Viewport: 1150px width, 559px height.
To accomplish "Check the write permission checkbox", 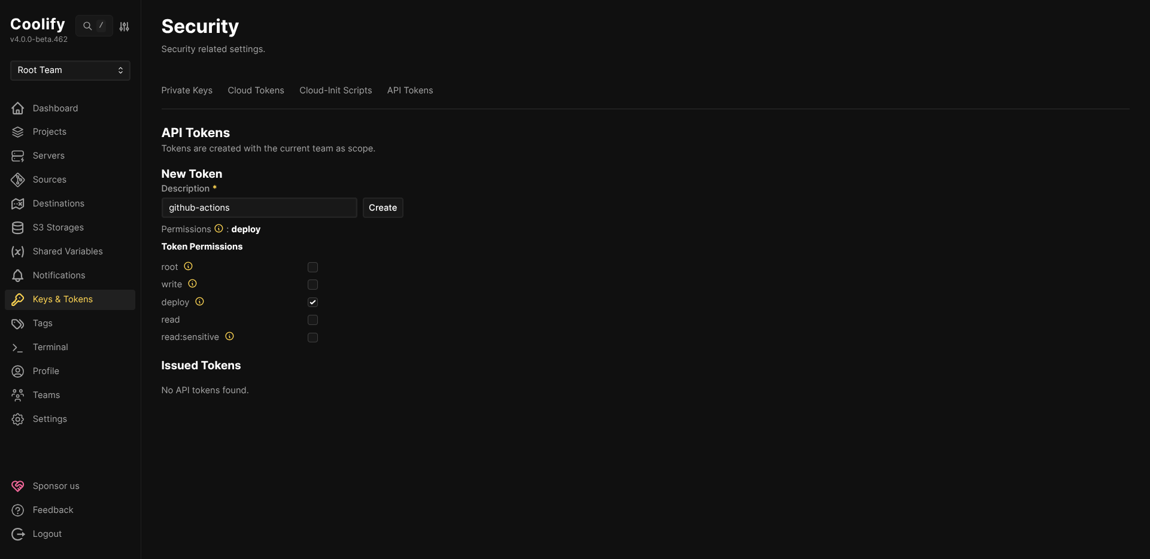I will [x=312, y=285].
